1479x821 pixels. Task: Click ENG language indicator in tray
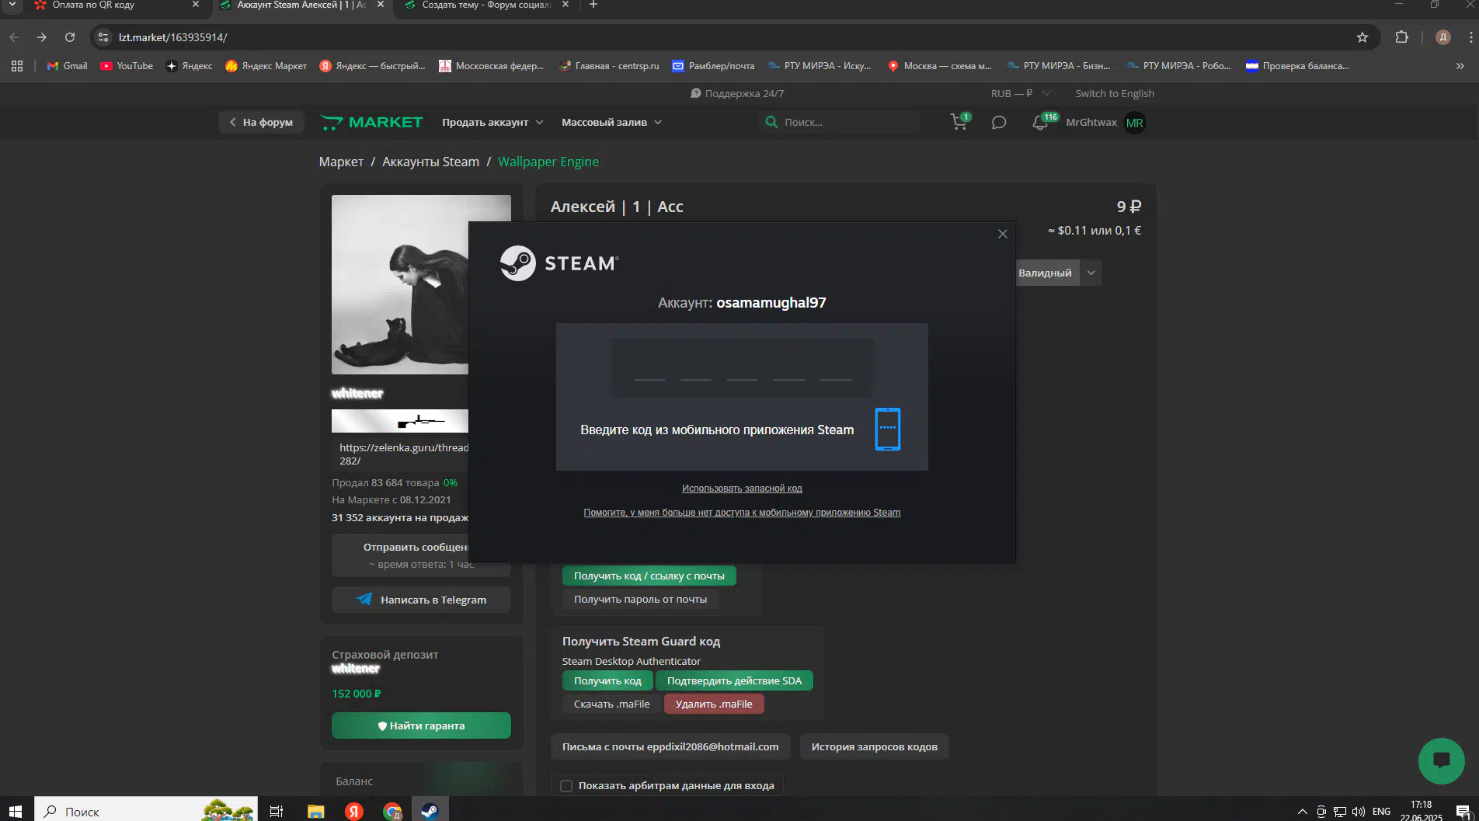[x=1381, y=812]
